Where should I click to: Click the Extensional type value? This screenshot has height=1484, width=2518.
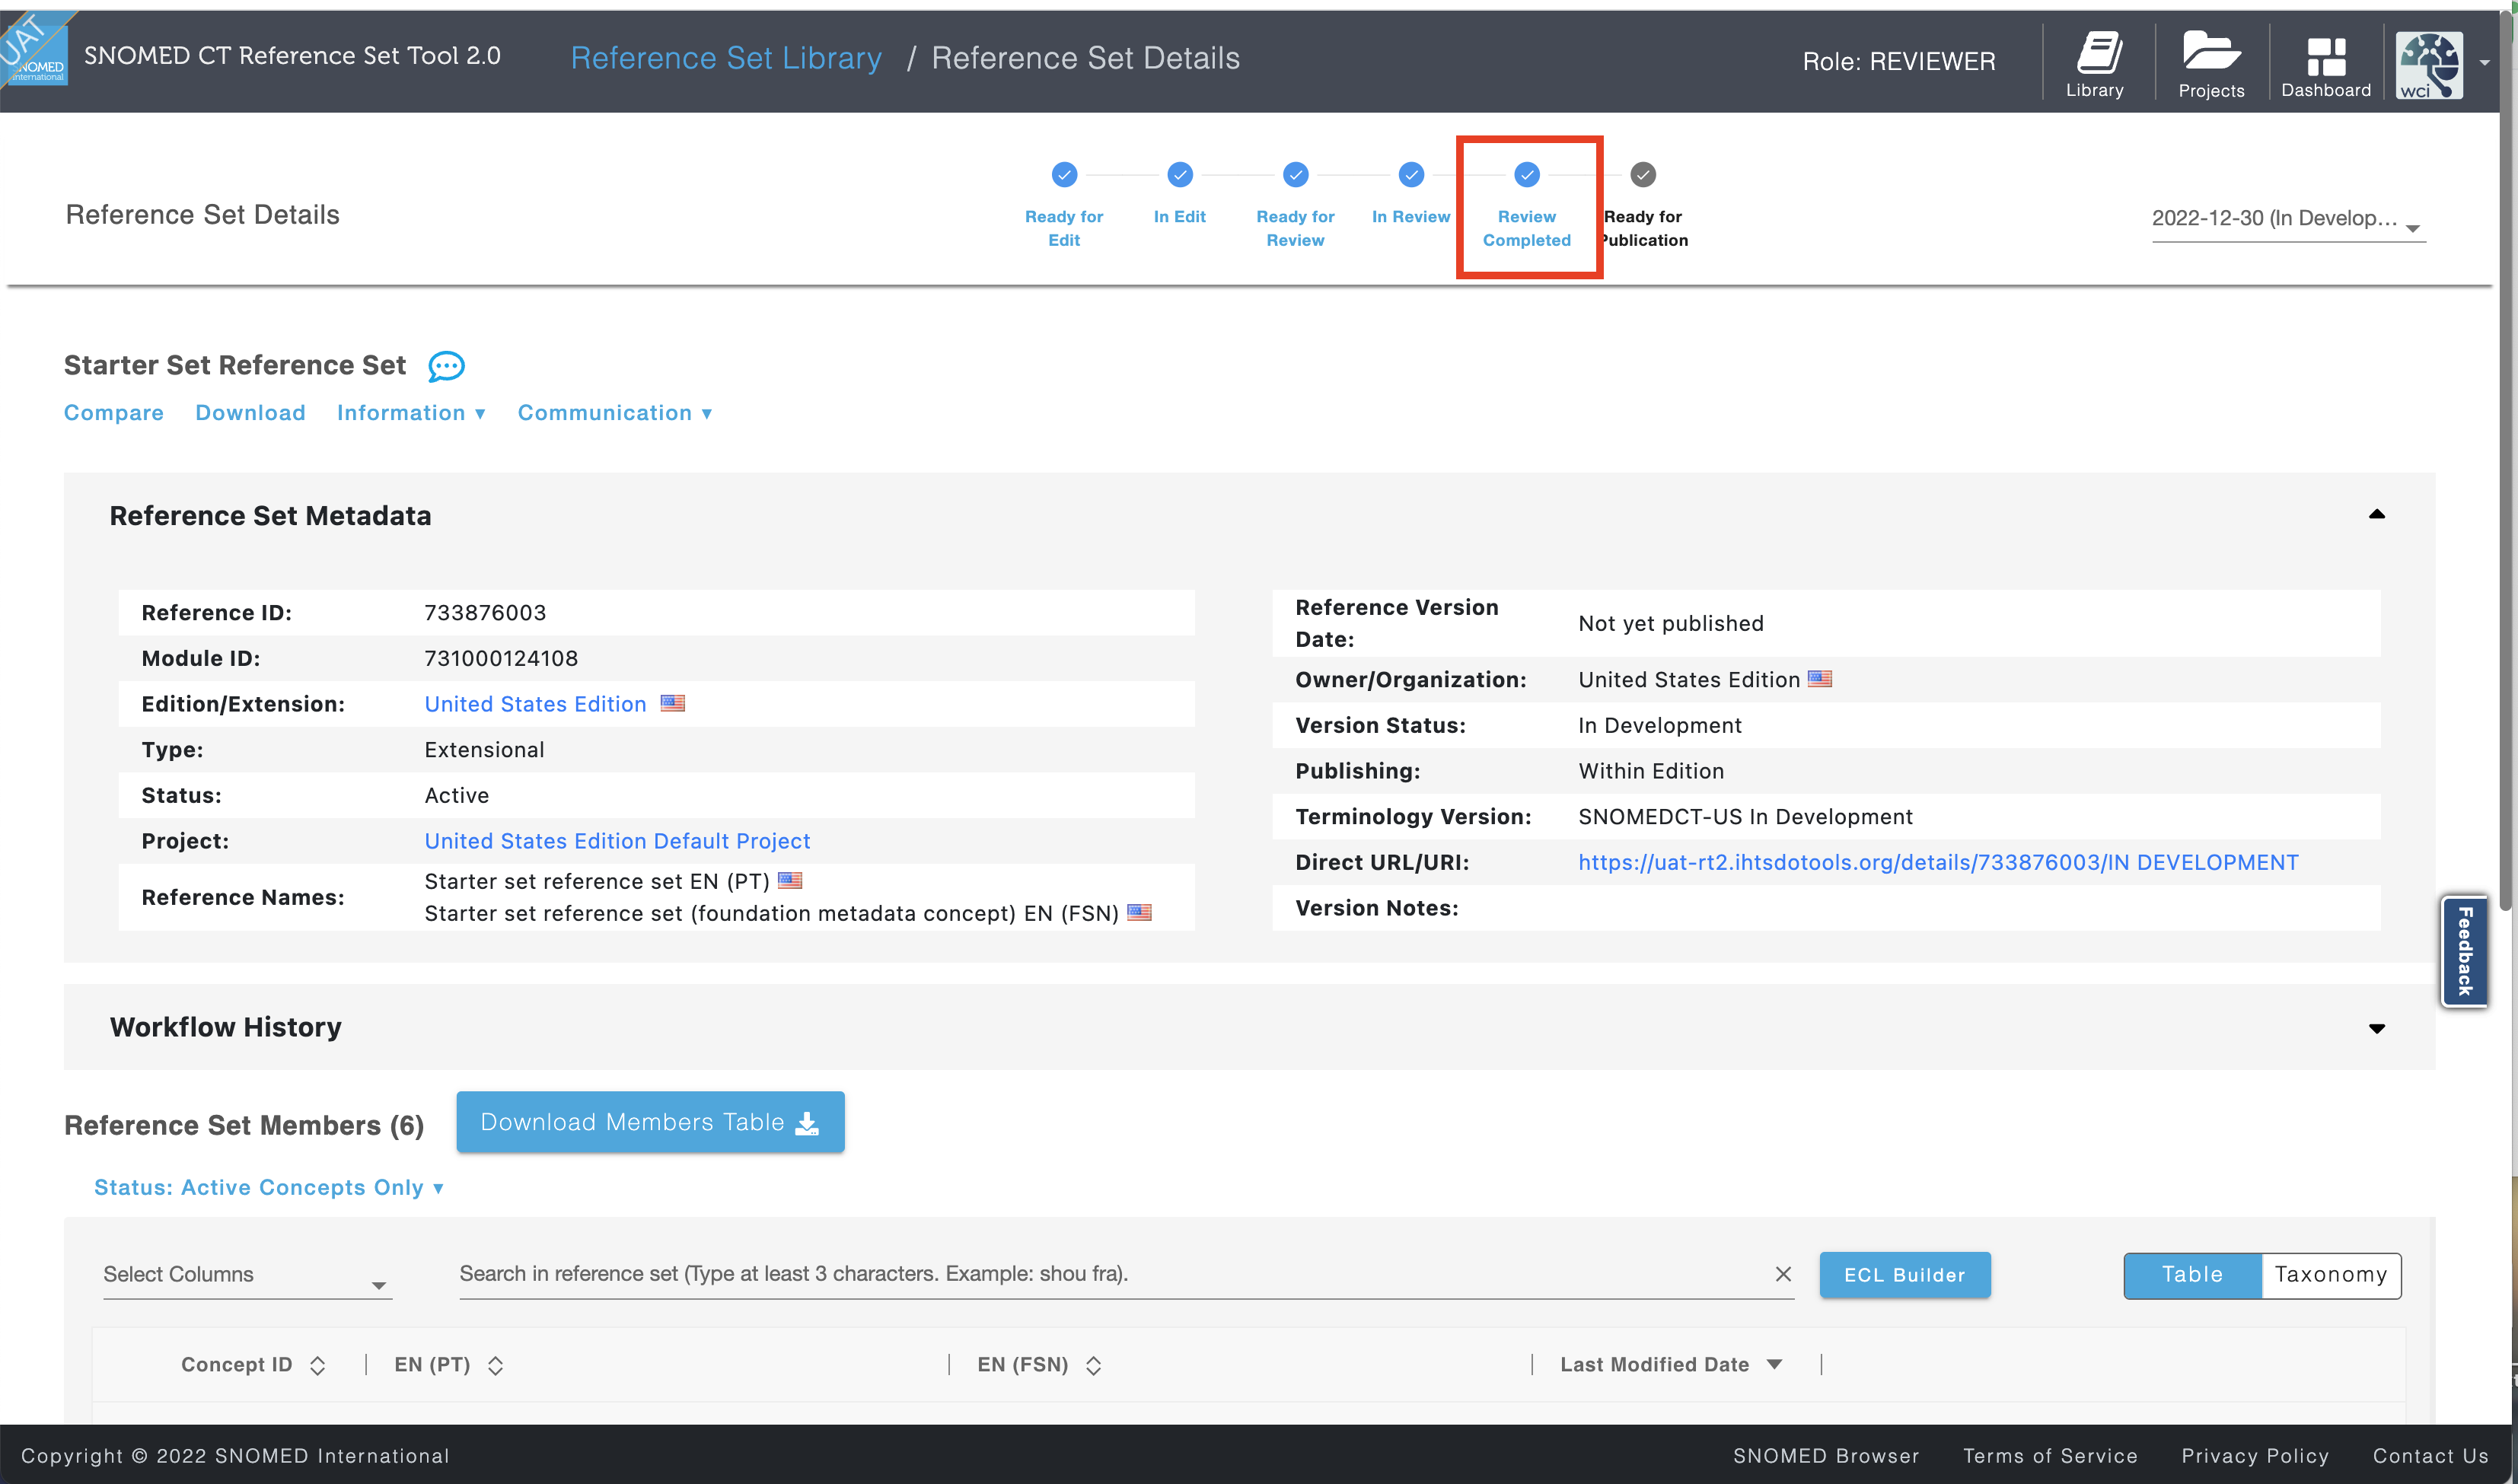484,750
